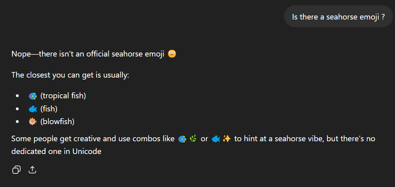The image size is (395, 187).
Task: Click the bullet point beside the '(fish)' entry
Action: (18, 108)
